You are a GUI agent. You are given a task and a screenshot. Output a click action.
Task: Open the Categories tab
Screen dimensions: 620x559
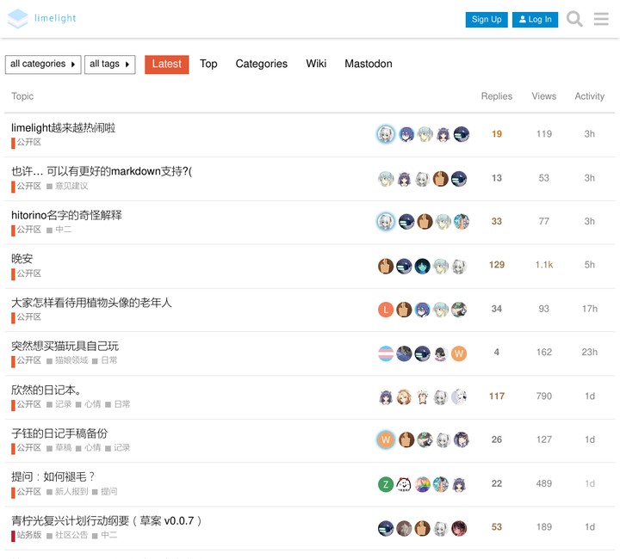pyautogui.click(x=261, y=64)
